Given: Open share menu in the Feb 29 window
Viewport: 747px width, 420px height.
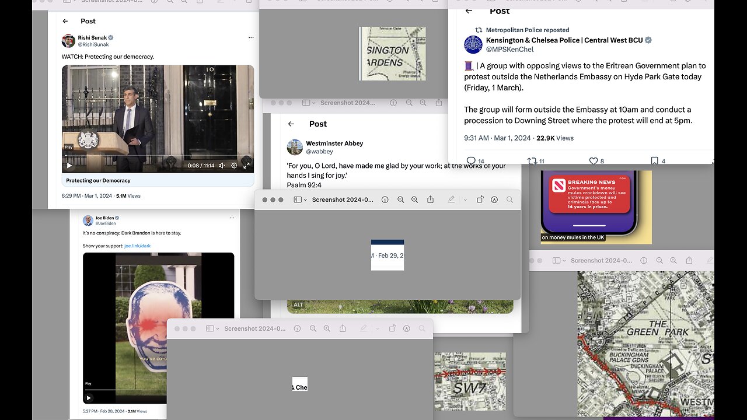Looking at the screenshot, I should (x=430, y=199).
